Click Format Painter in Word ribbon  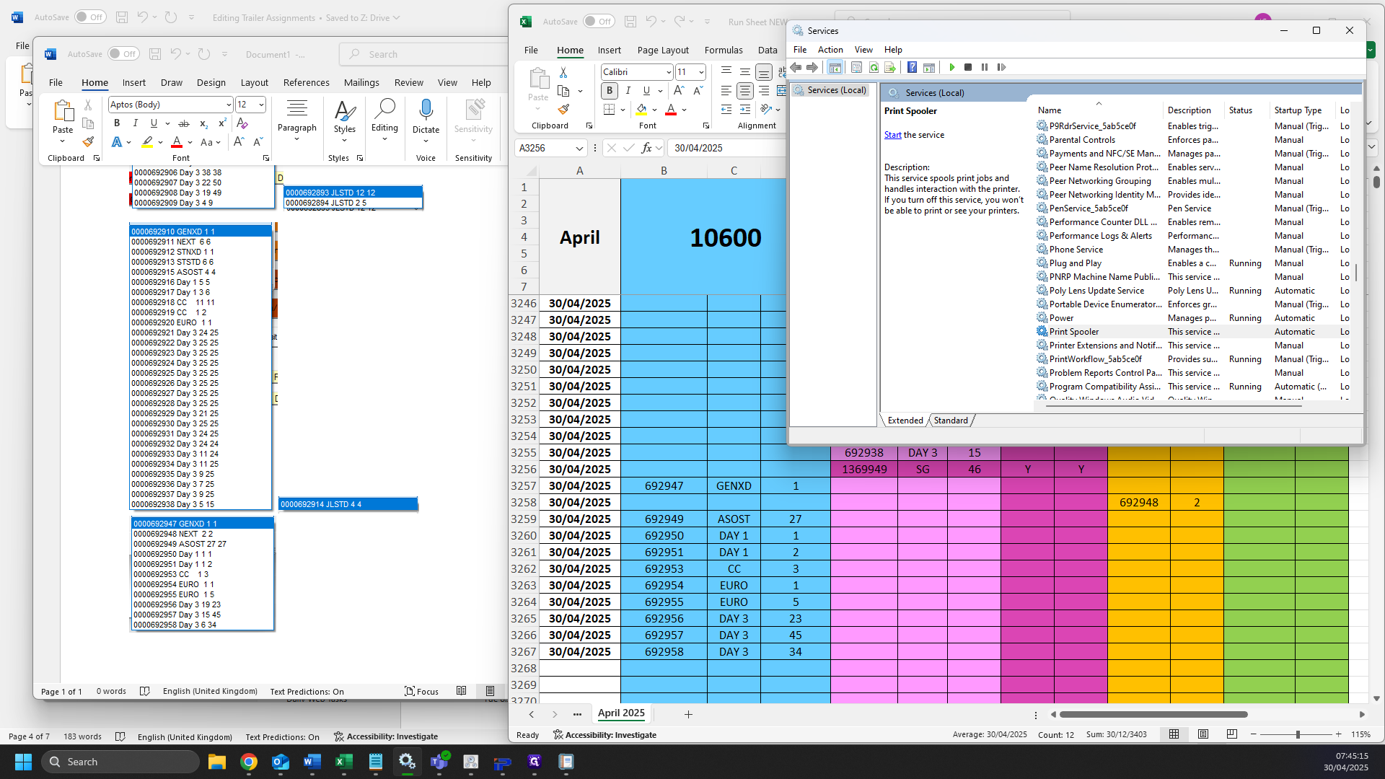pos(88,142)
